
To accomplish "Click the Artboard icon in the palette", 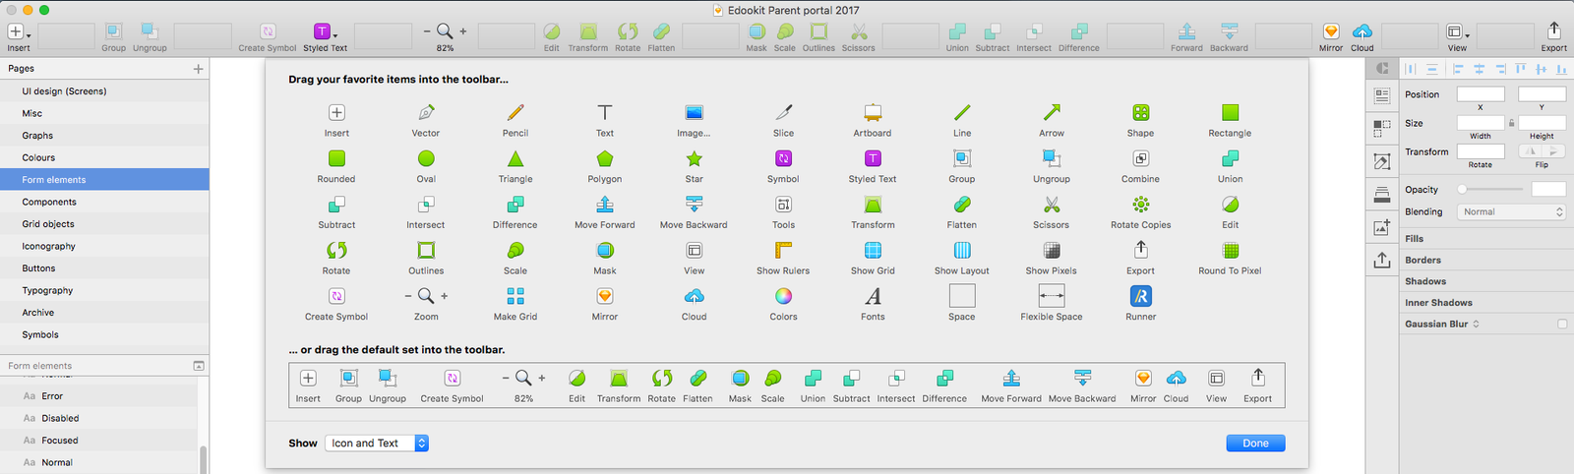I will click(x=873, y=113).
